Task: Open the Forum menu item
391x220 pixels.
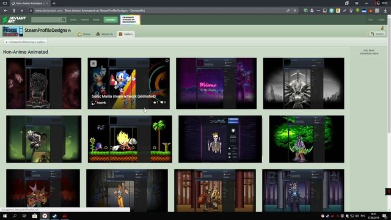Action: pos(84,20)
